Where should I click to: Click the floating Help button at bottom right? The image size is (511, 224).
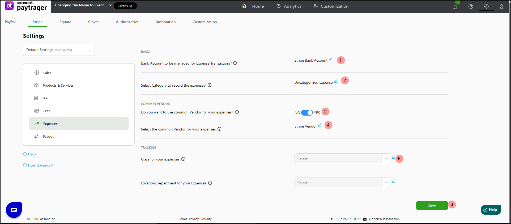(x=491, y=210)
